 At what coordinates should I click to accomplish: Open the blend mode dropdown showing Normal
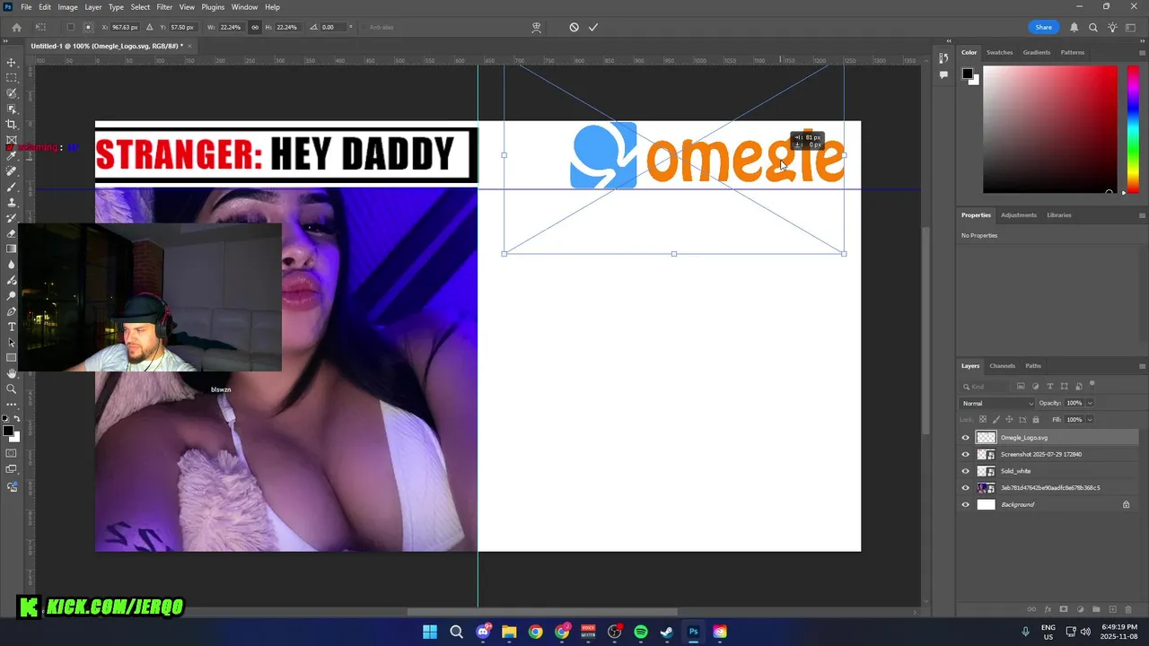tap(997, 404)
